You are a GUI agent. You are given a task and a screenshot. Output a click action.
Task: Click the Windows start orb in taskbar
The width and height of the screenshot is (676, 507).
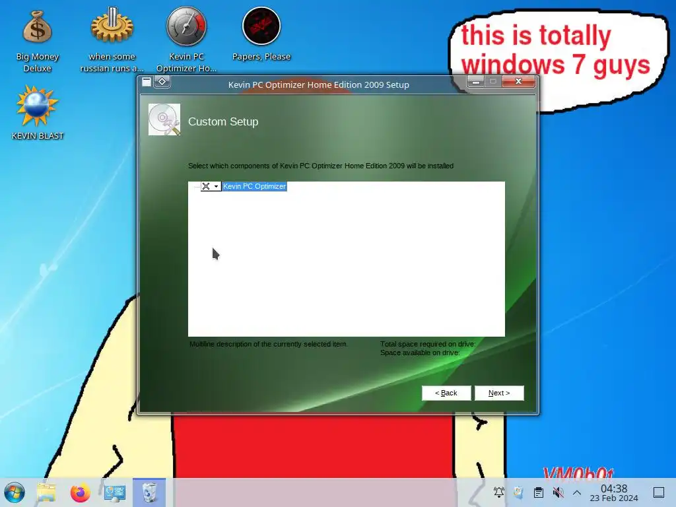pyautogui.click(x=15, y=492)
